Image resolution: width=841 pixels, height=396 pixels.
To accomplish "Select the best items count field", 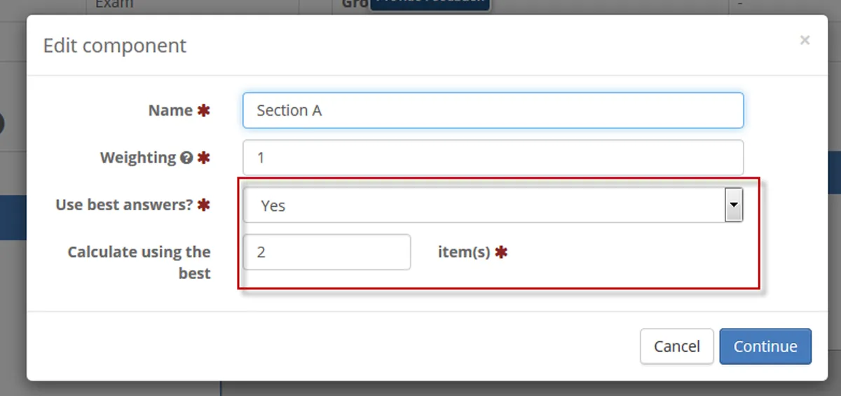I will coord(327,252).
